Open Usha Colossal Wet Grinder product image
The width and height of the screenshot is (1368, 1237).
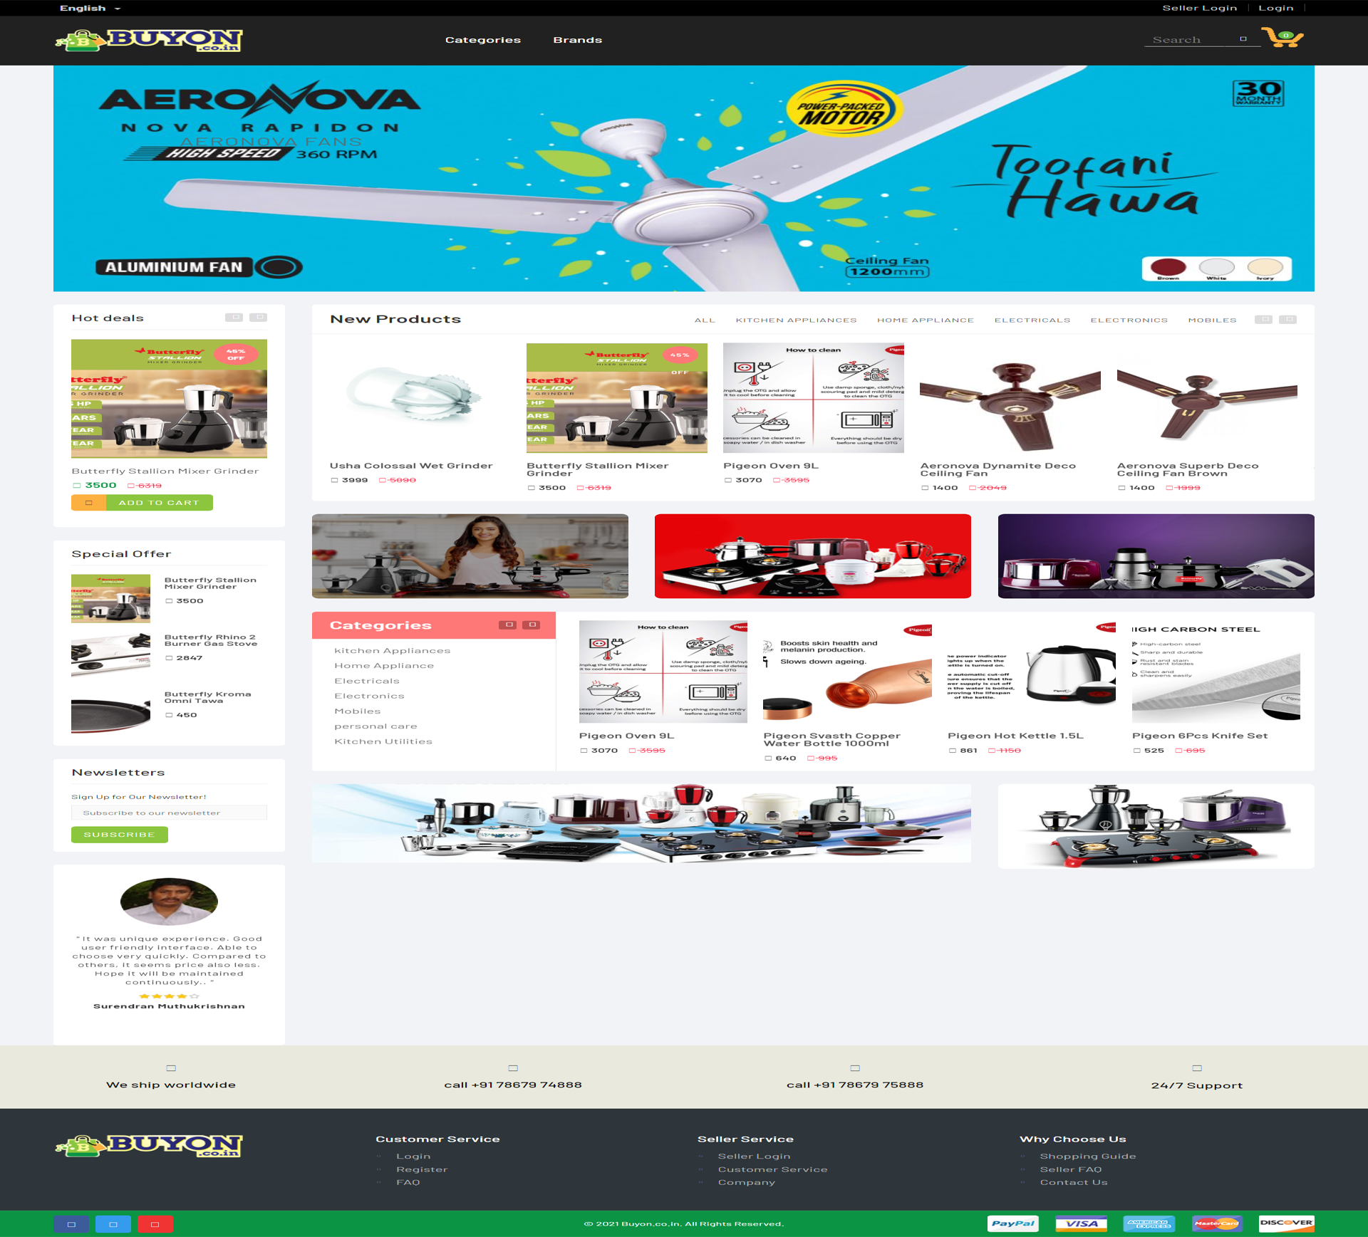pyautogui.click(x=420, y=397)
